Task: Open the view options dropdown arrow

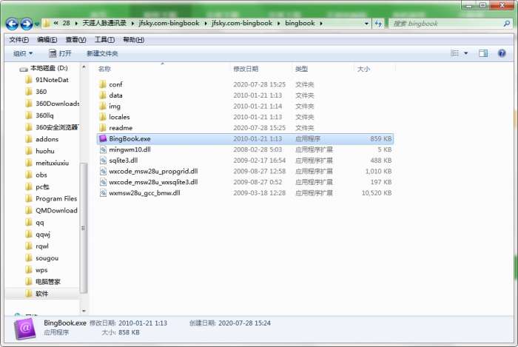Action: point(466,53)
